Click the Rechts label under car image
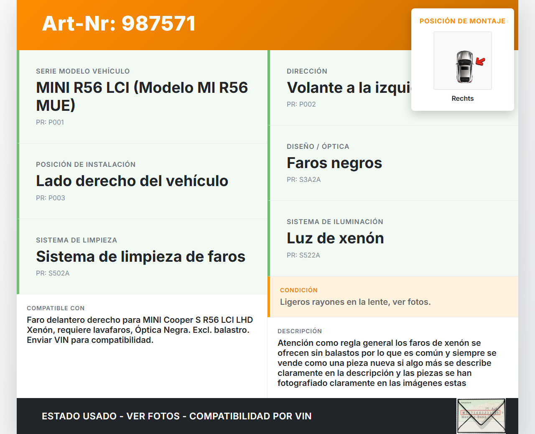The image size is (535, 434). (462, 98)
